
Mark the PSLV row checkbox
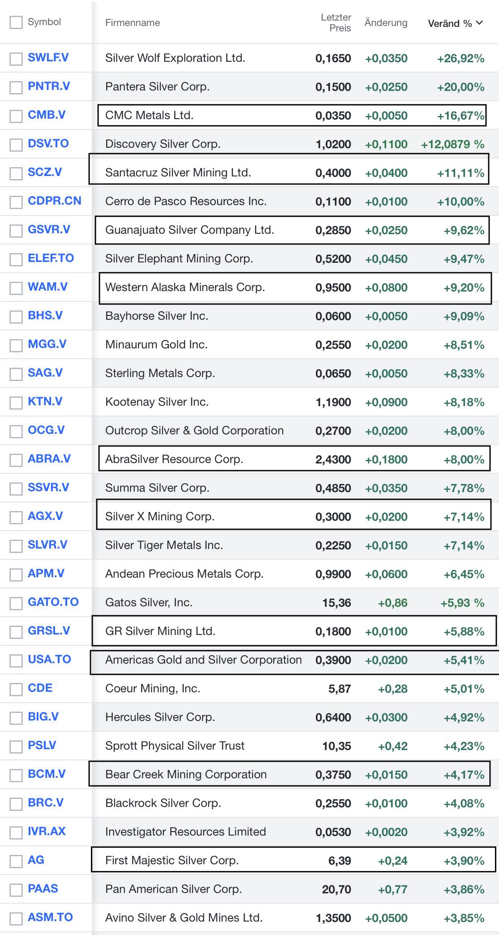16,746
